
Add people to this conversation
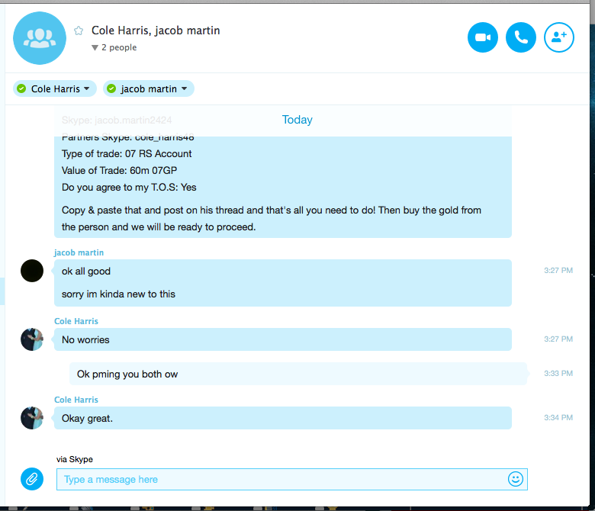[x=559, y=37]
